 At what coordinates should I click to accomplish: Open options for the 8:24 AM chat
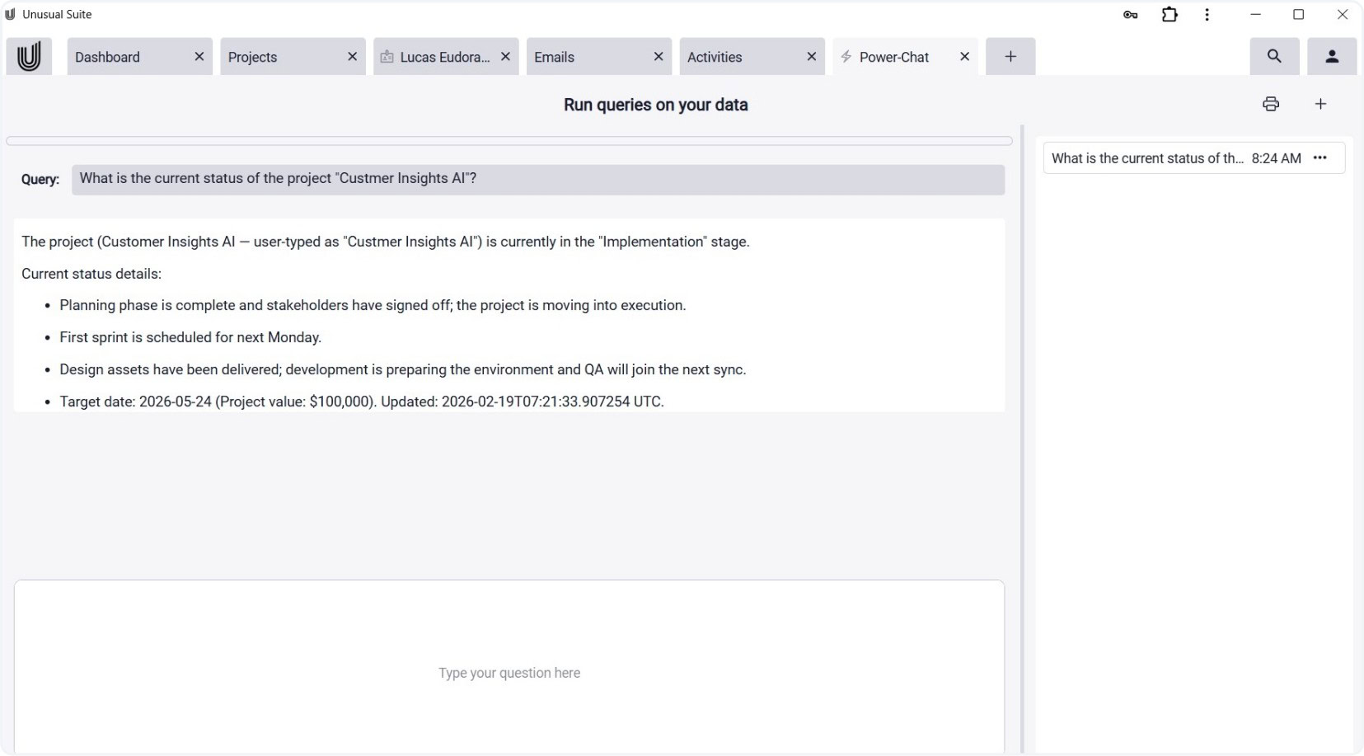coord(1319,158)
